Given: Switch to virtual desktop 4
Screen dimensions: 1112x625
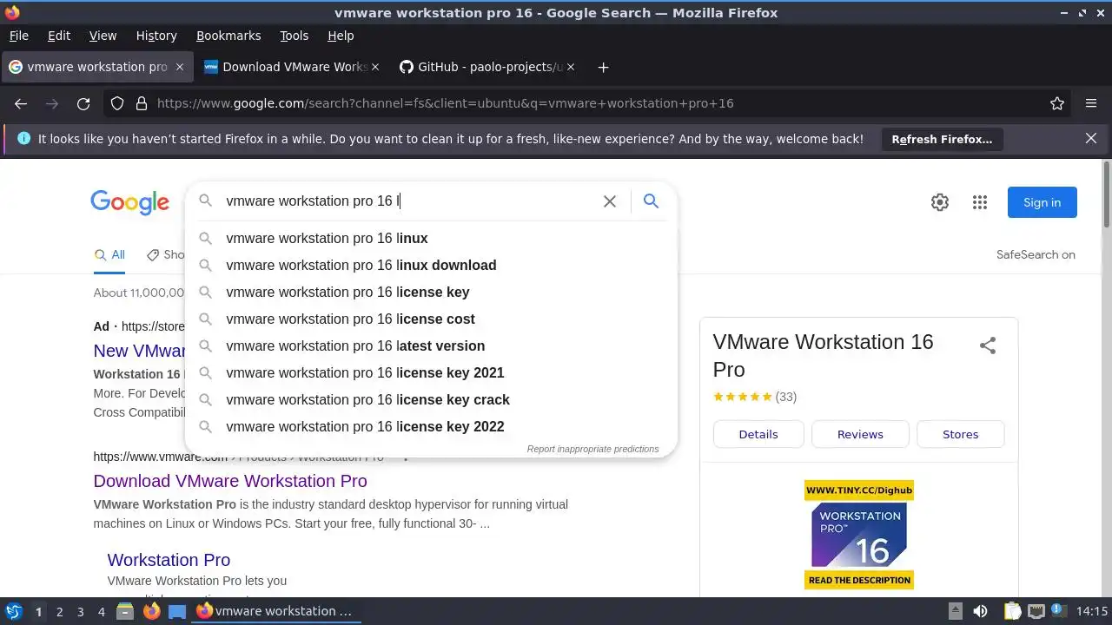Looking at the screenshot, I should click(x=101, y=612).
